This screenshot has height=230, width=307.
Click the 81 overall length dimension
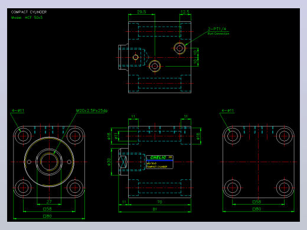click(x=155, y=209)
